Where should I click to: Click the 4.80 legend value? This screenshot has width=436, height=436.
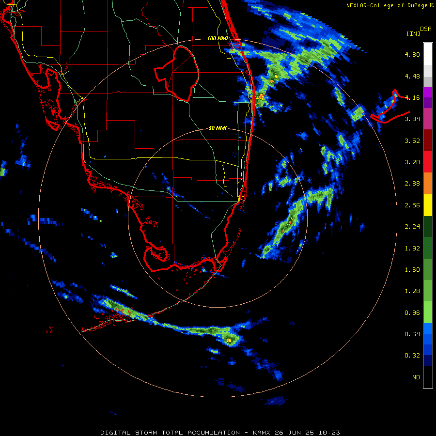(x=412, y=54)
